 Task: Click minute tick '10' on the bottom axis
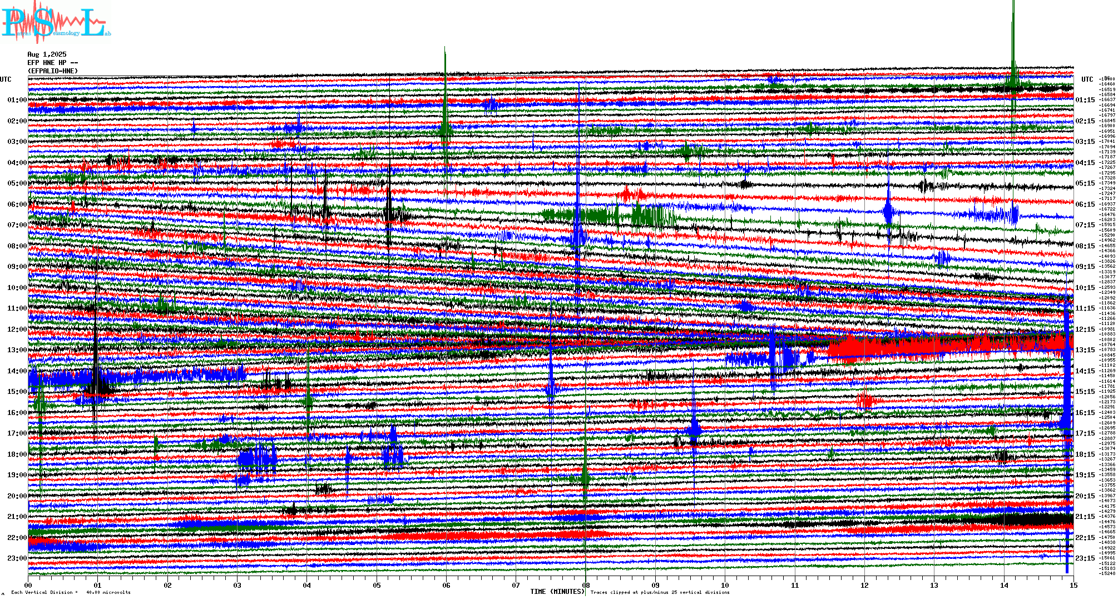tap(725, 585)
